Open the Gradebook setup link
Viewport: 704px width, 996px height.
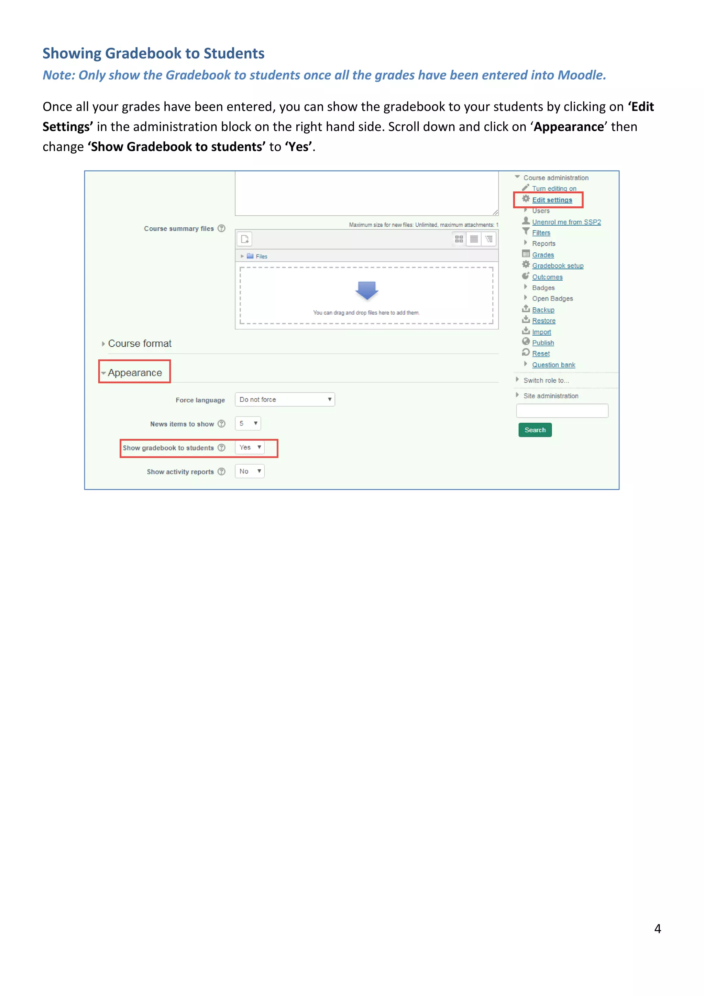click(558, 266)
